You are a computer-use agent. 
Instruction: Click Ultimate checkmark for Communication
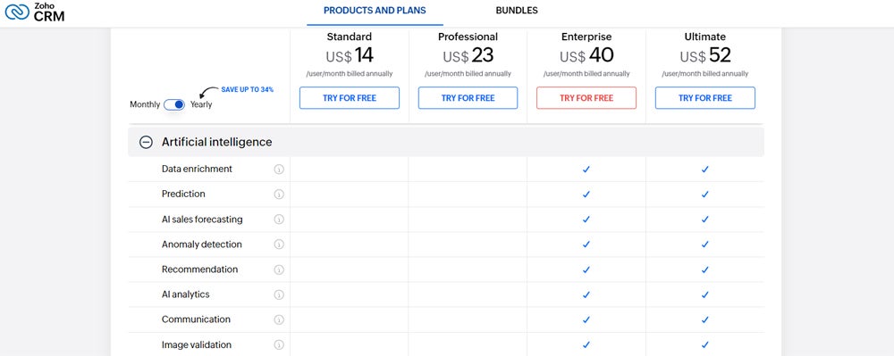704,319
